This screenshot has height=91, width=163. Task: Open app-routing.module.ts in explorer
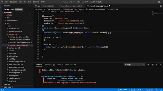pyautogui.click(x=17, y=62)
